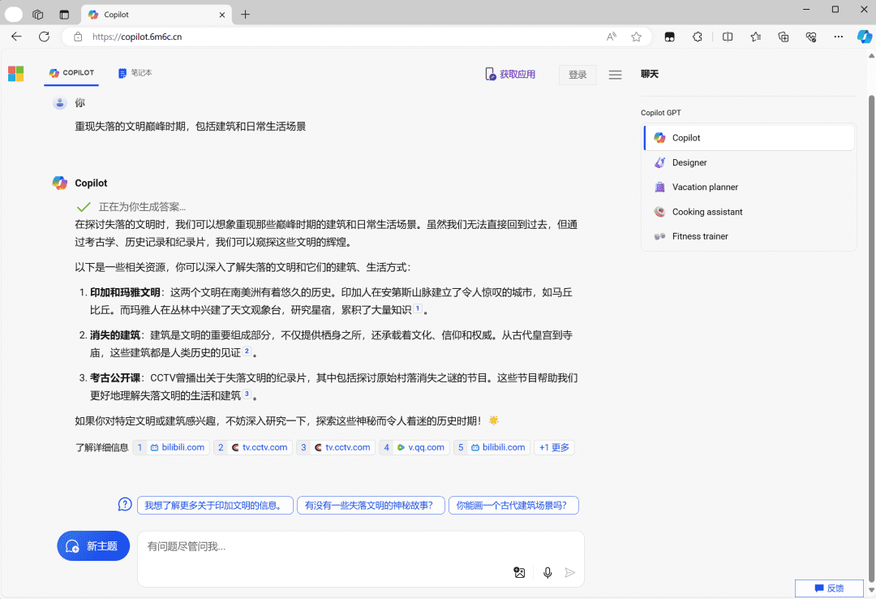Select the Designer GPT in the sidebar
876x599 pixels.
(689, 162)
